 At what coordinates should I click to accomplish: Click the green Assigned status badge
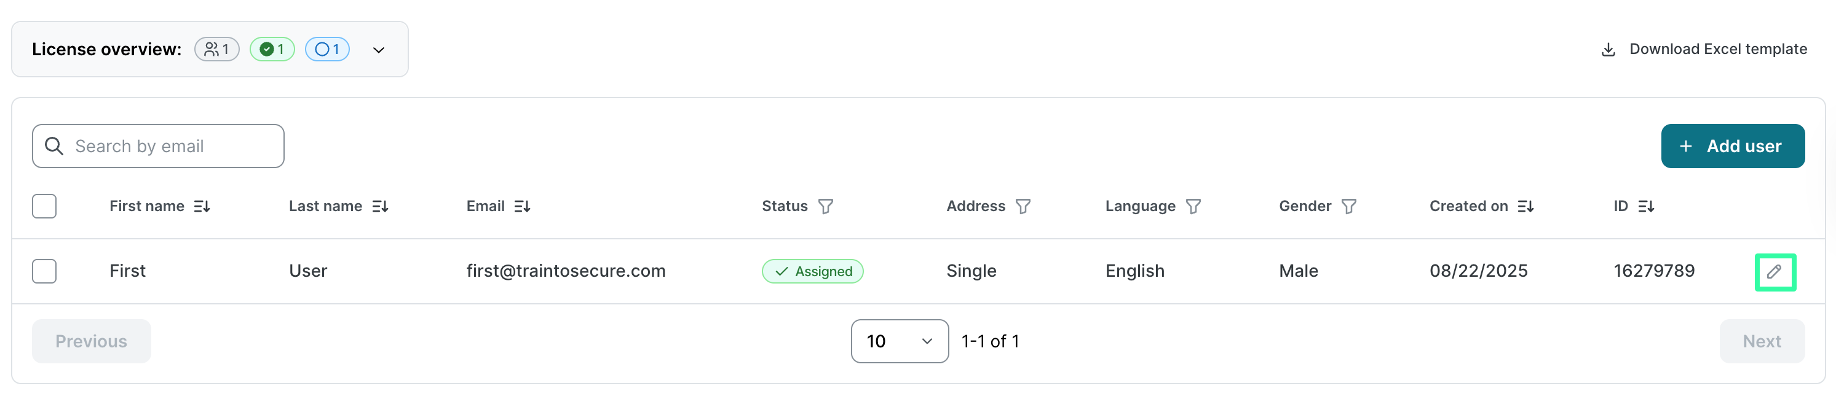tap(812, 272)
